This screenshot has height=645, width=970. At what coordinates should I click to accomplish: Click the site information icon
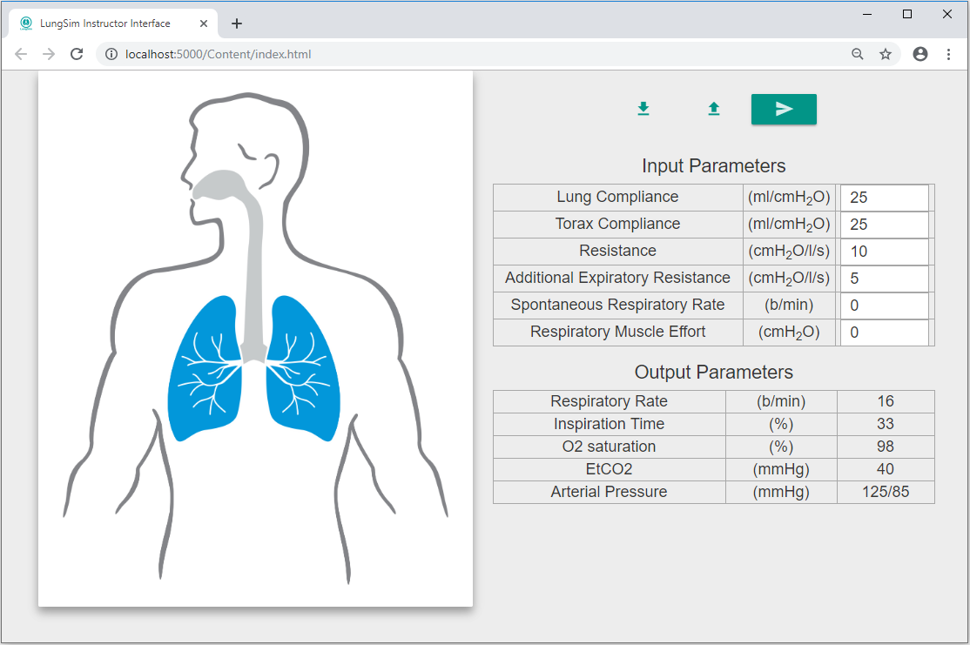111,54
